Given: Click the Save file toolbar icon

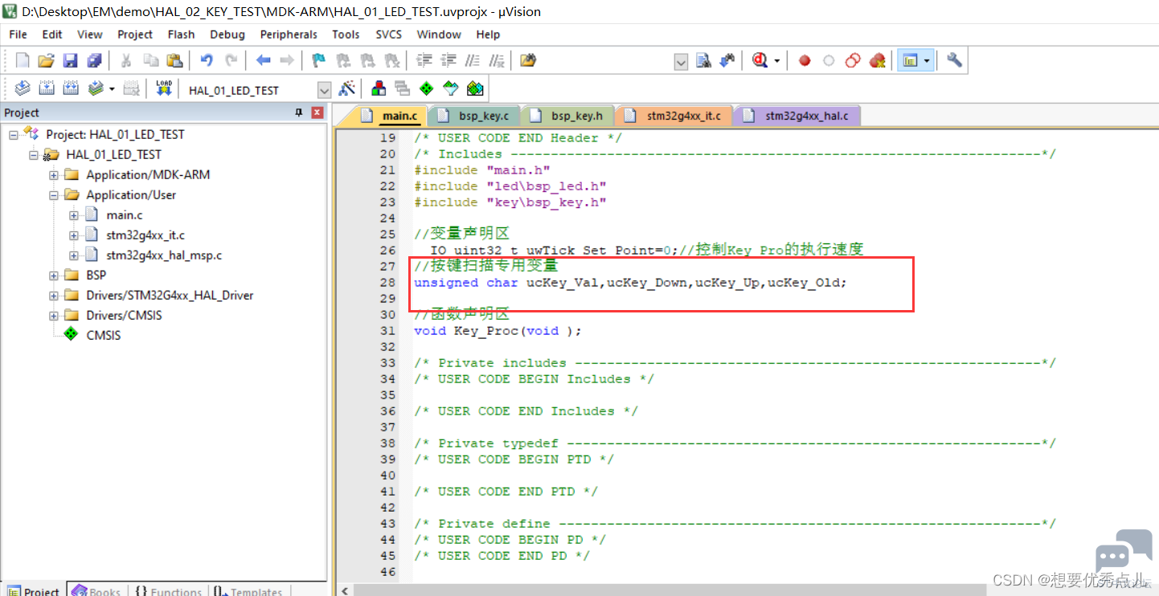Looking at the screenshot, I should click(71, 60).
